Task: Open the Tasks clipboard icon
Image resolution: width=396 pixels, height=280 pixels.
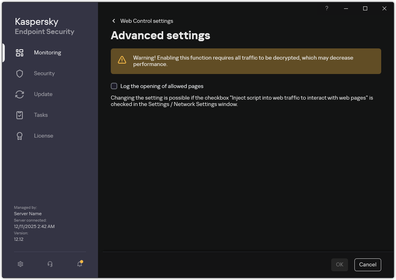Action: coord(20,115)
